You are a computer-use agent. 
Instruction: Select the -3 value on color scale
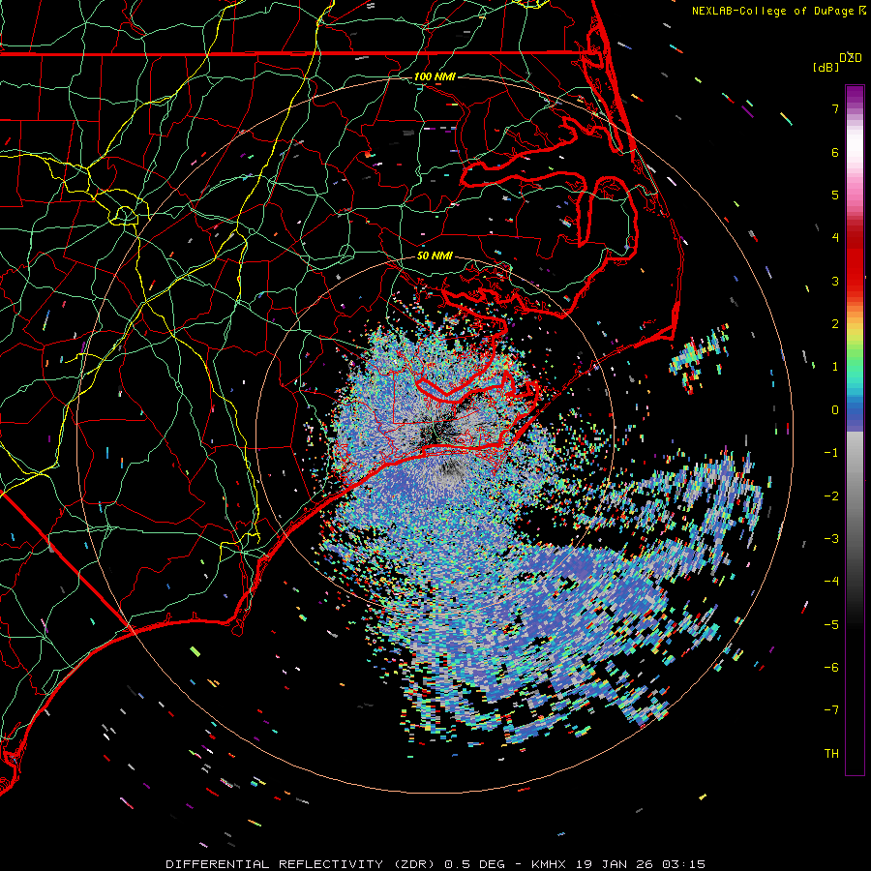click(x=831, y=539)
